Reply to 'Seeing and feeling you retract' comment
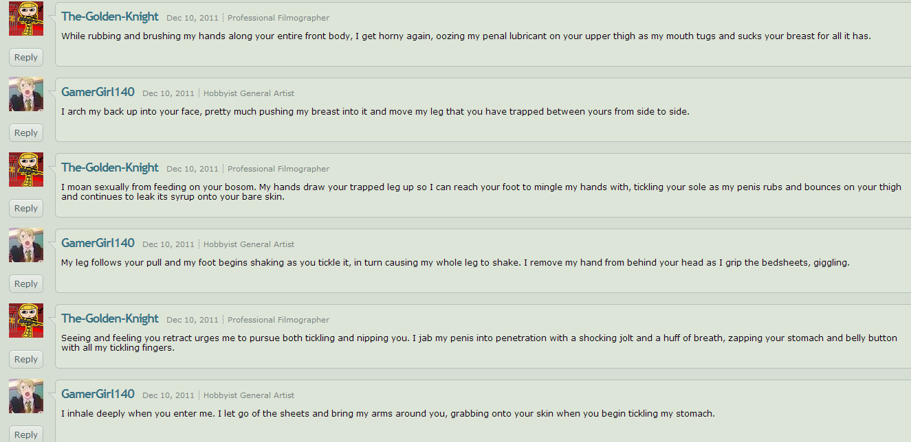The height and width of the screenshot is (442, 911). point(26,360)
